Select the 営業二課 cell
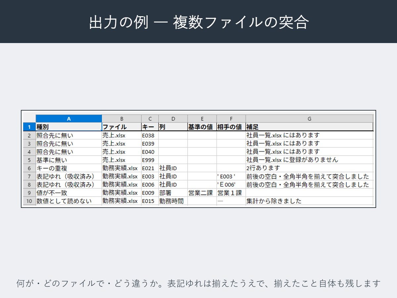 click(202, 193)
